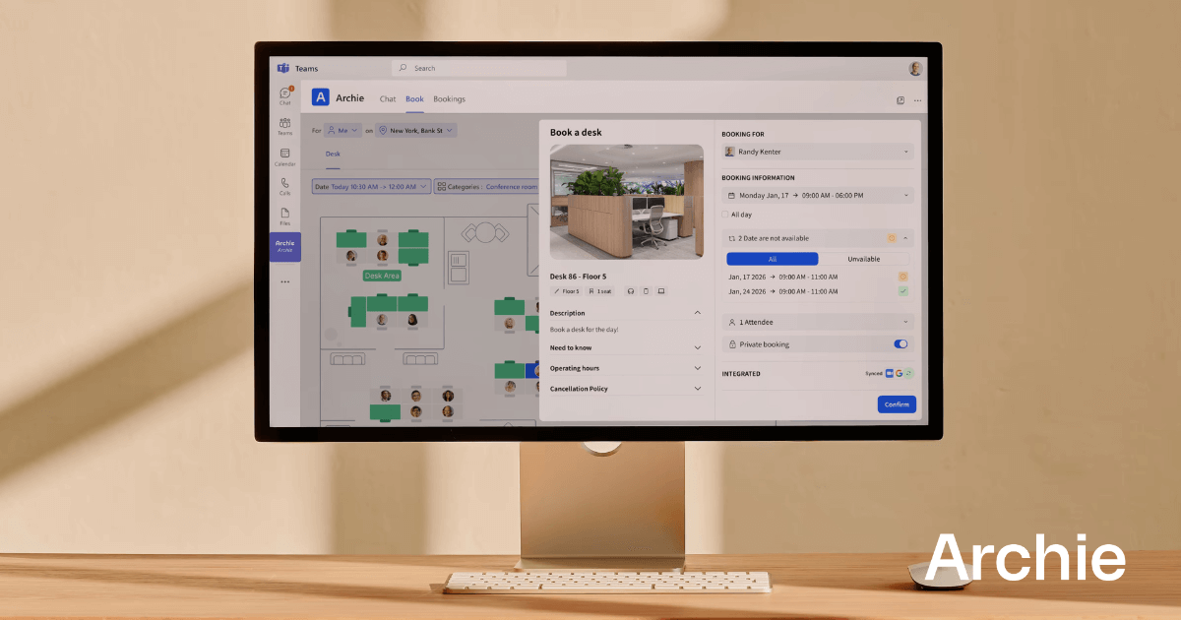Switch to the Bookings tab
The height and width of the screenshot is (620, 1181).
[x=449, y=98]
